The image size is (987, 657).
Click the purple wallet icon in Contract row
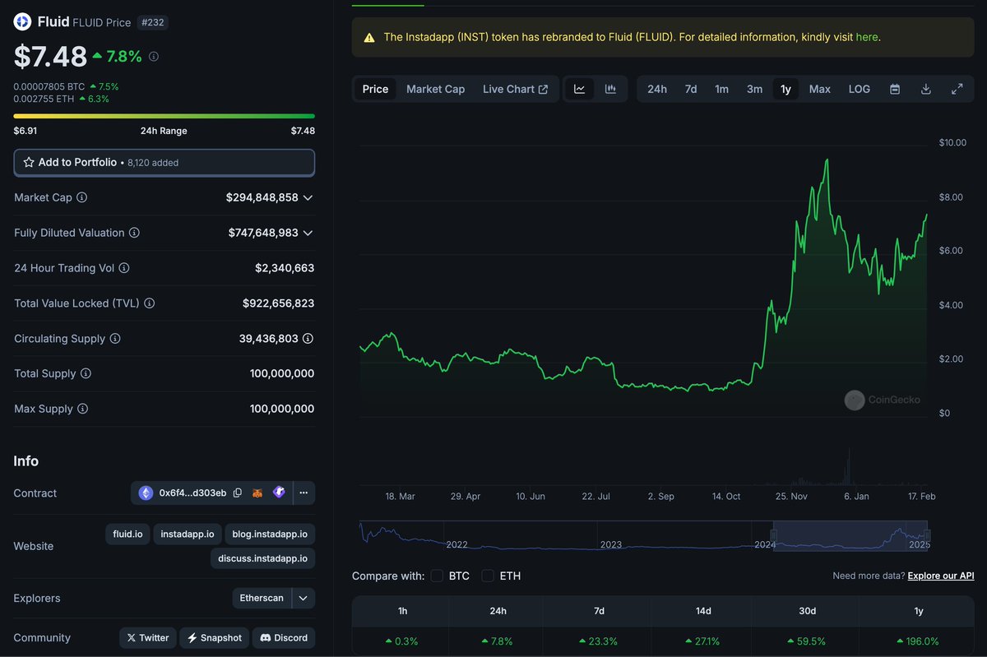click(280, 493)
